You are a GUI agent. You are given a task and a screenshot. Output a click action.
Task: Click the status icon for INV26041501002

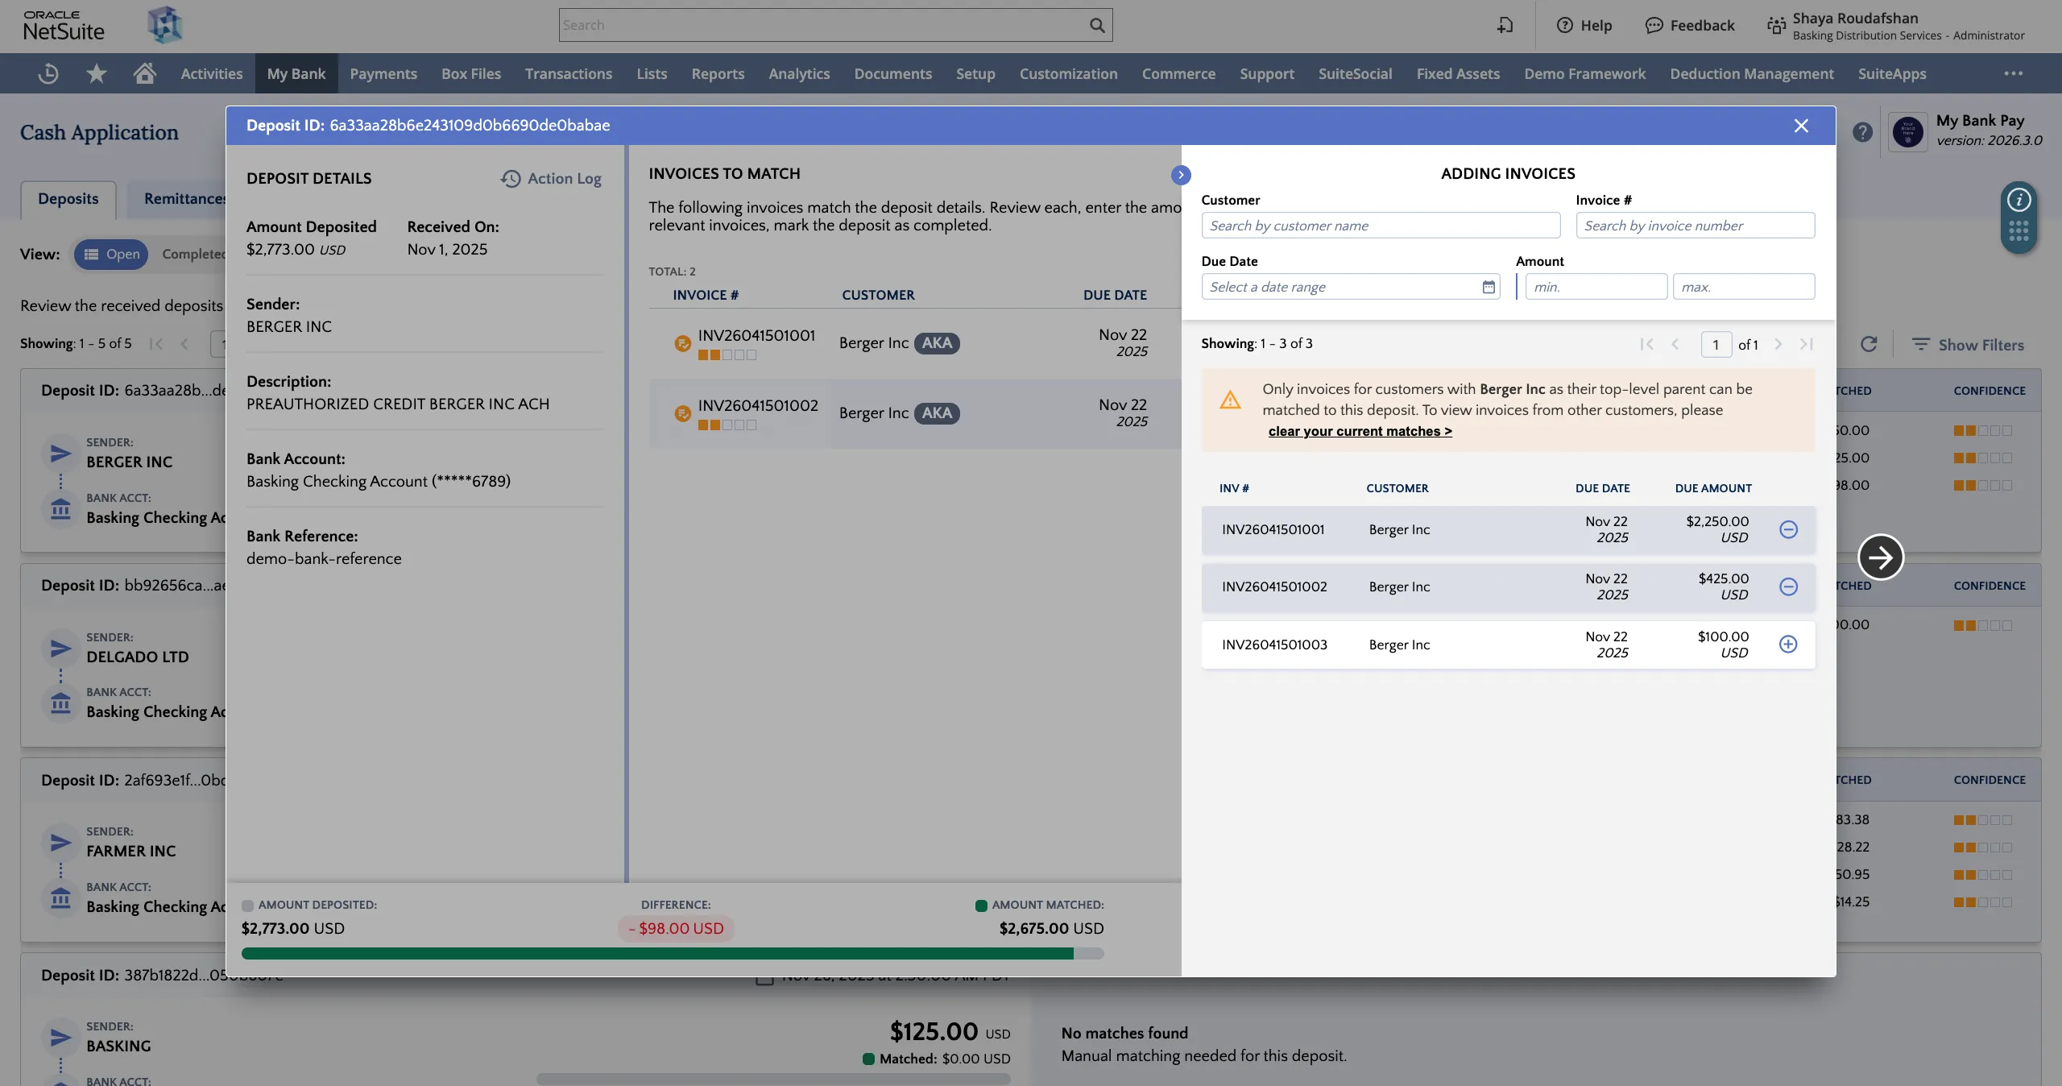[x=682, y=413]
